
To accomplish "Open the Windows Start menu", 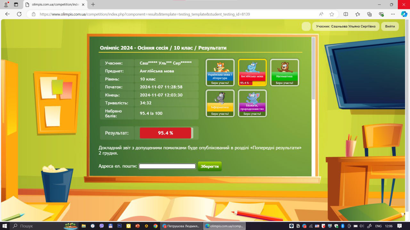I will tap(5, 226).
